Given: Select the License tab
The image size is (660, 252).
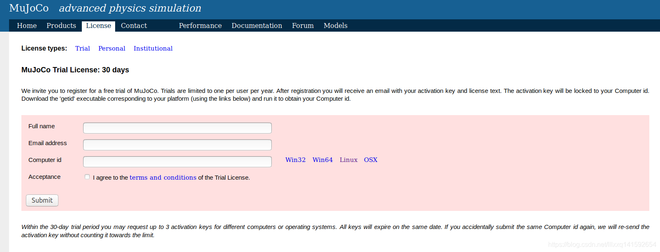Looking at the screenshot, I should [98, 26].
